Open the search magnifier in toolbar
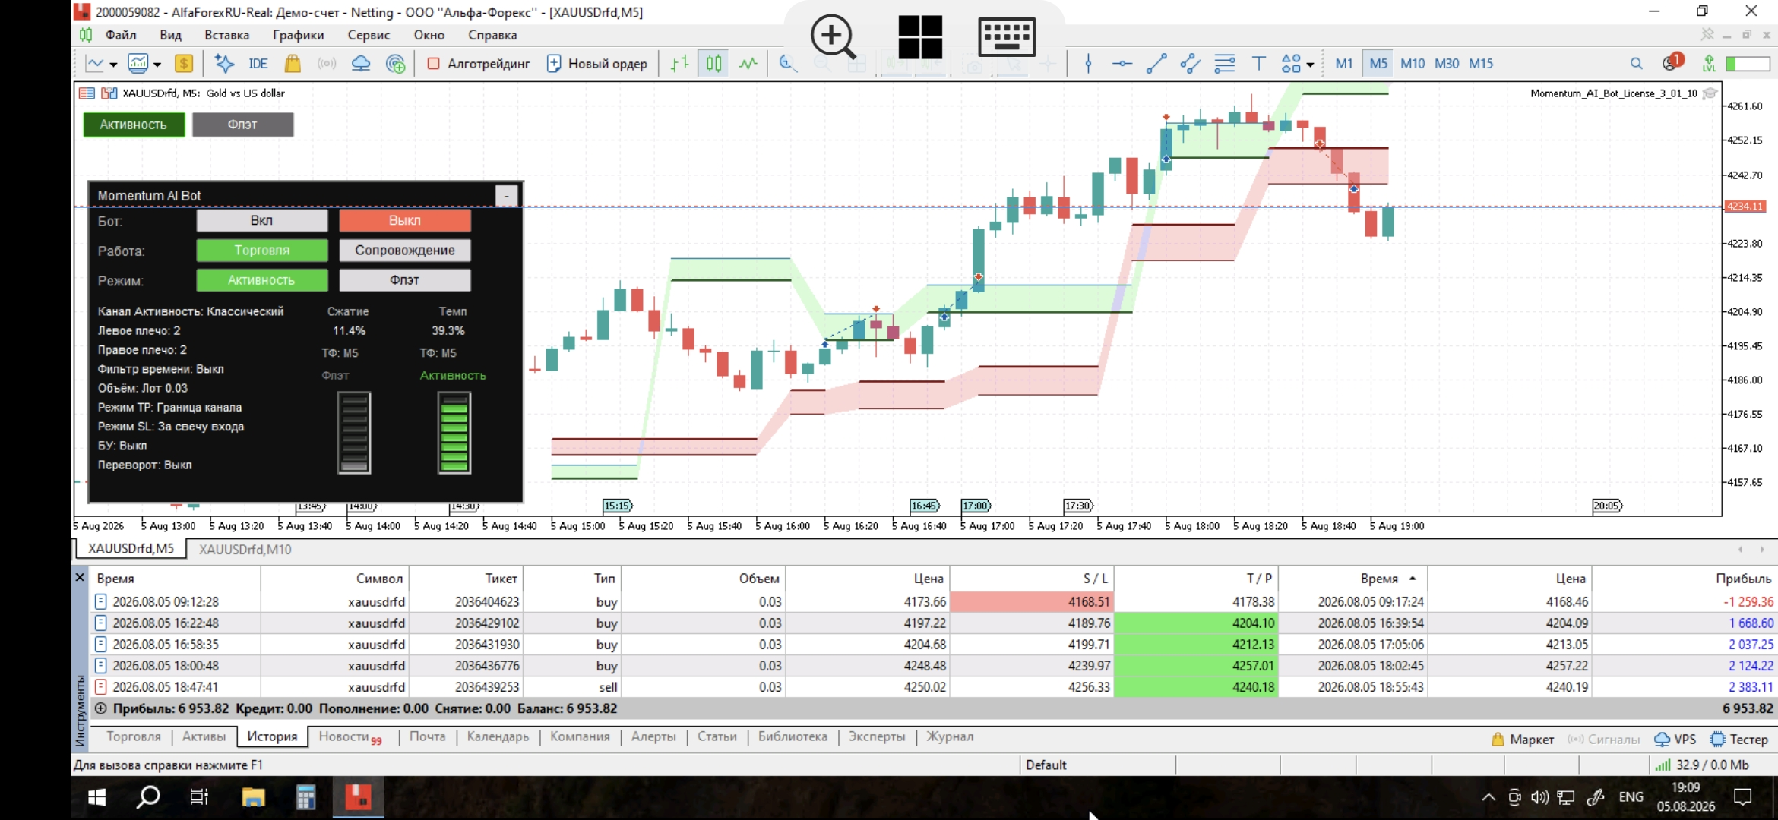 click(x=1636, y=64)
